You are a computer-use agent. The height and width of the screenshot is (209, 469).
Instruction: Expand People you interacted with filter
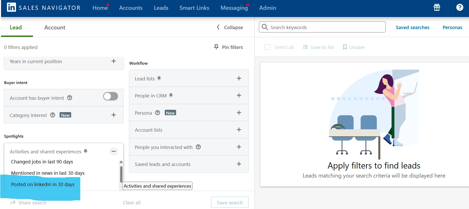pyautogui.click(x=239, y=147)
